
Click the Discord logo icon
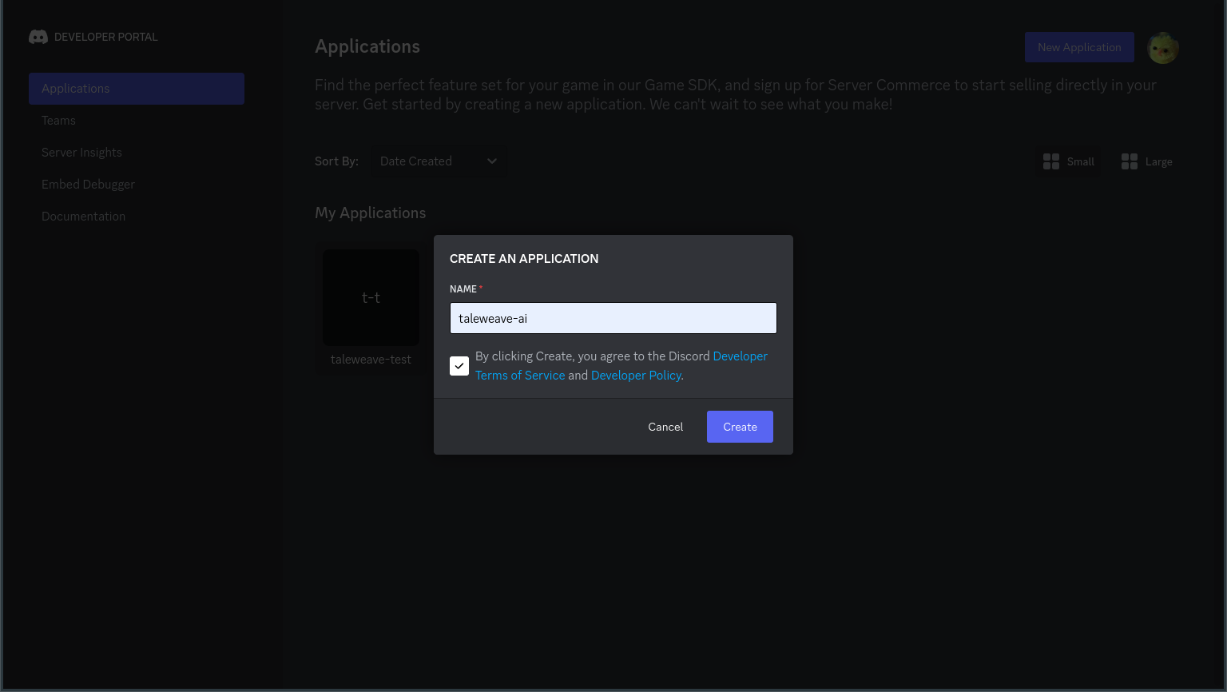click(x=38, y=37)
